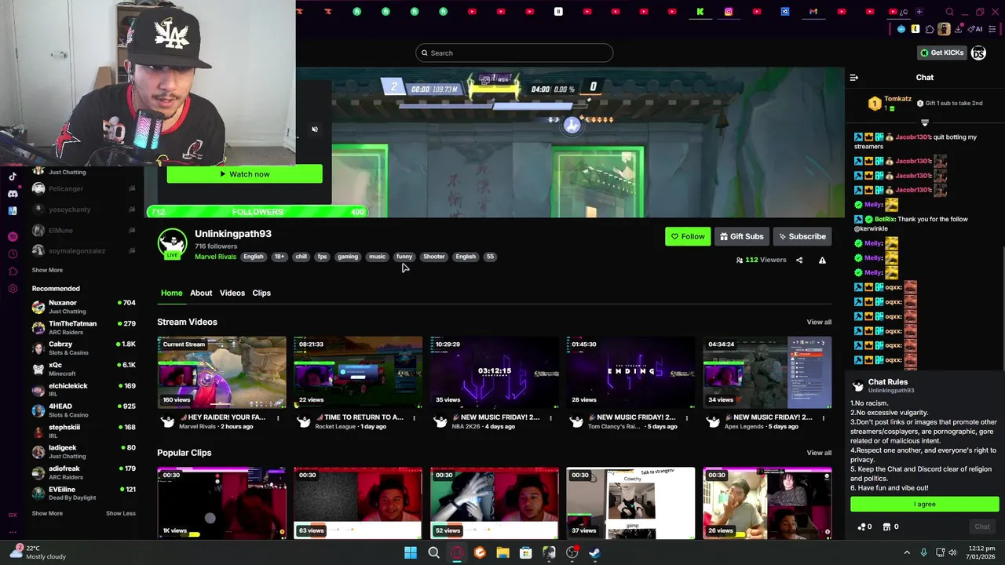Select the 'chill' channel tag
This screenshot has width=1005, height=565.
tap(301, 257)
